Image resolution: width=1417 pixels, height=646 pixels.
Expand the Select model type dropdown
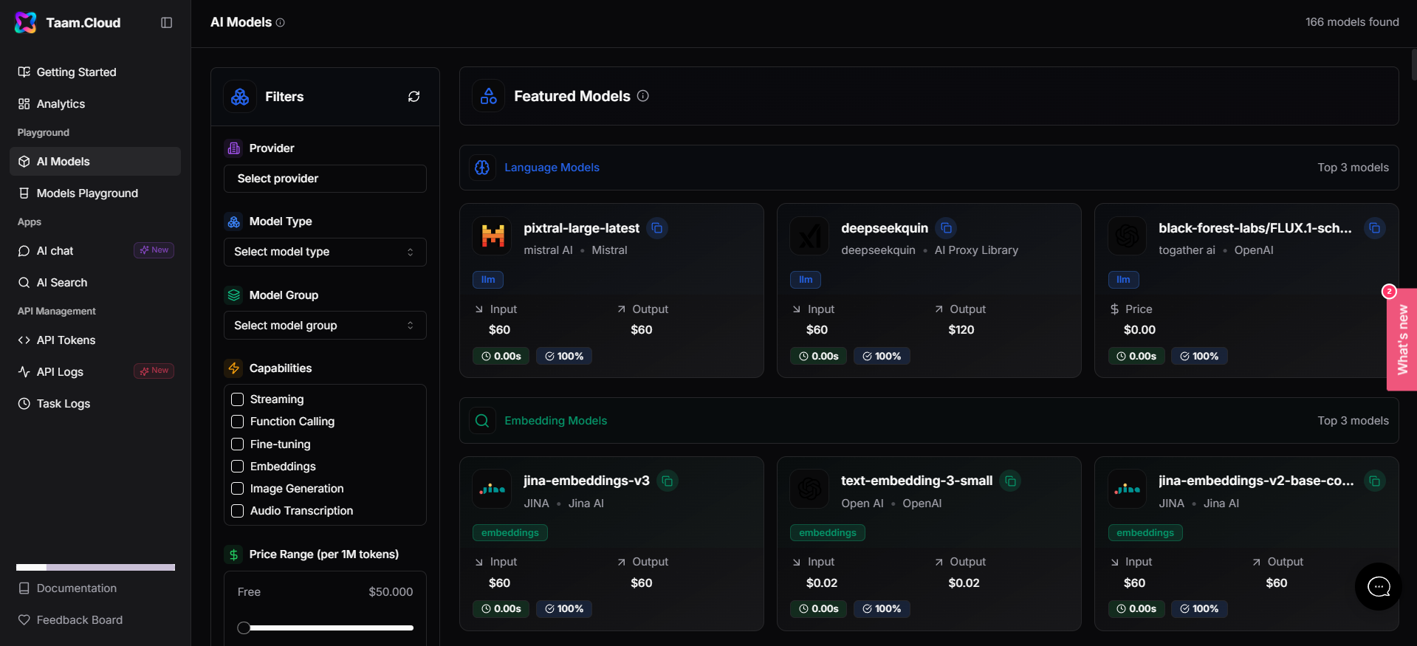[x=325, y=252]
